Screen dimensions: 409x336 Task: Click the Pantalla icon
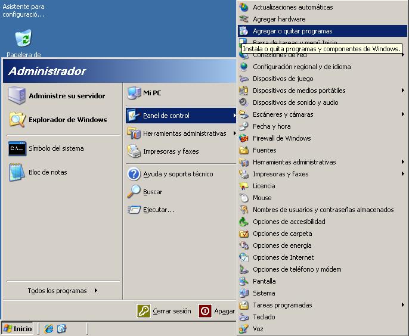pos(244,281)
